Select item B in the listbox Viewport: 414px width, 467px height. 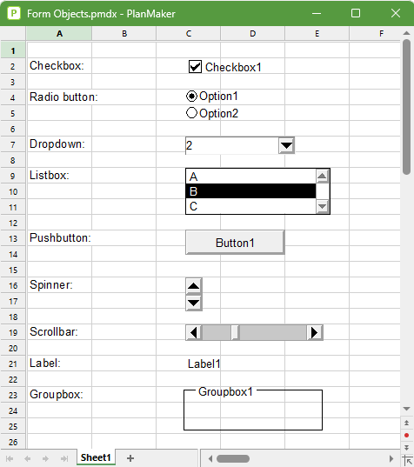tap(250, 191)
